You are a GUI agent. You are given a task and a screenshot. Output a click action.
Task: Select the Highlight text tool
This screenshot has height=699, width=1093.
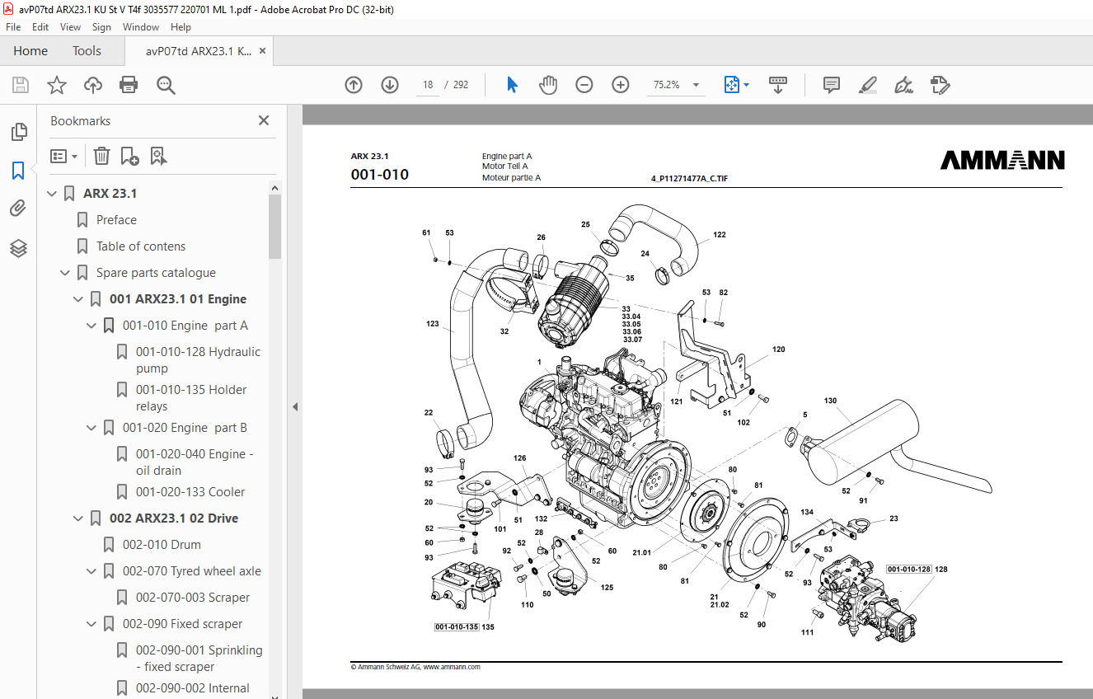point(867,85)
